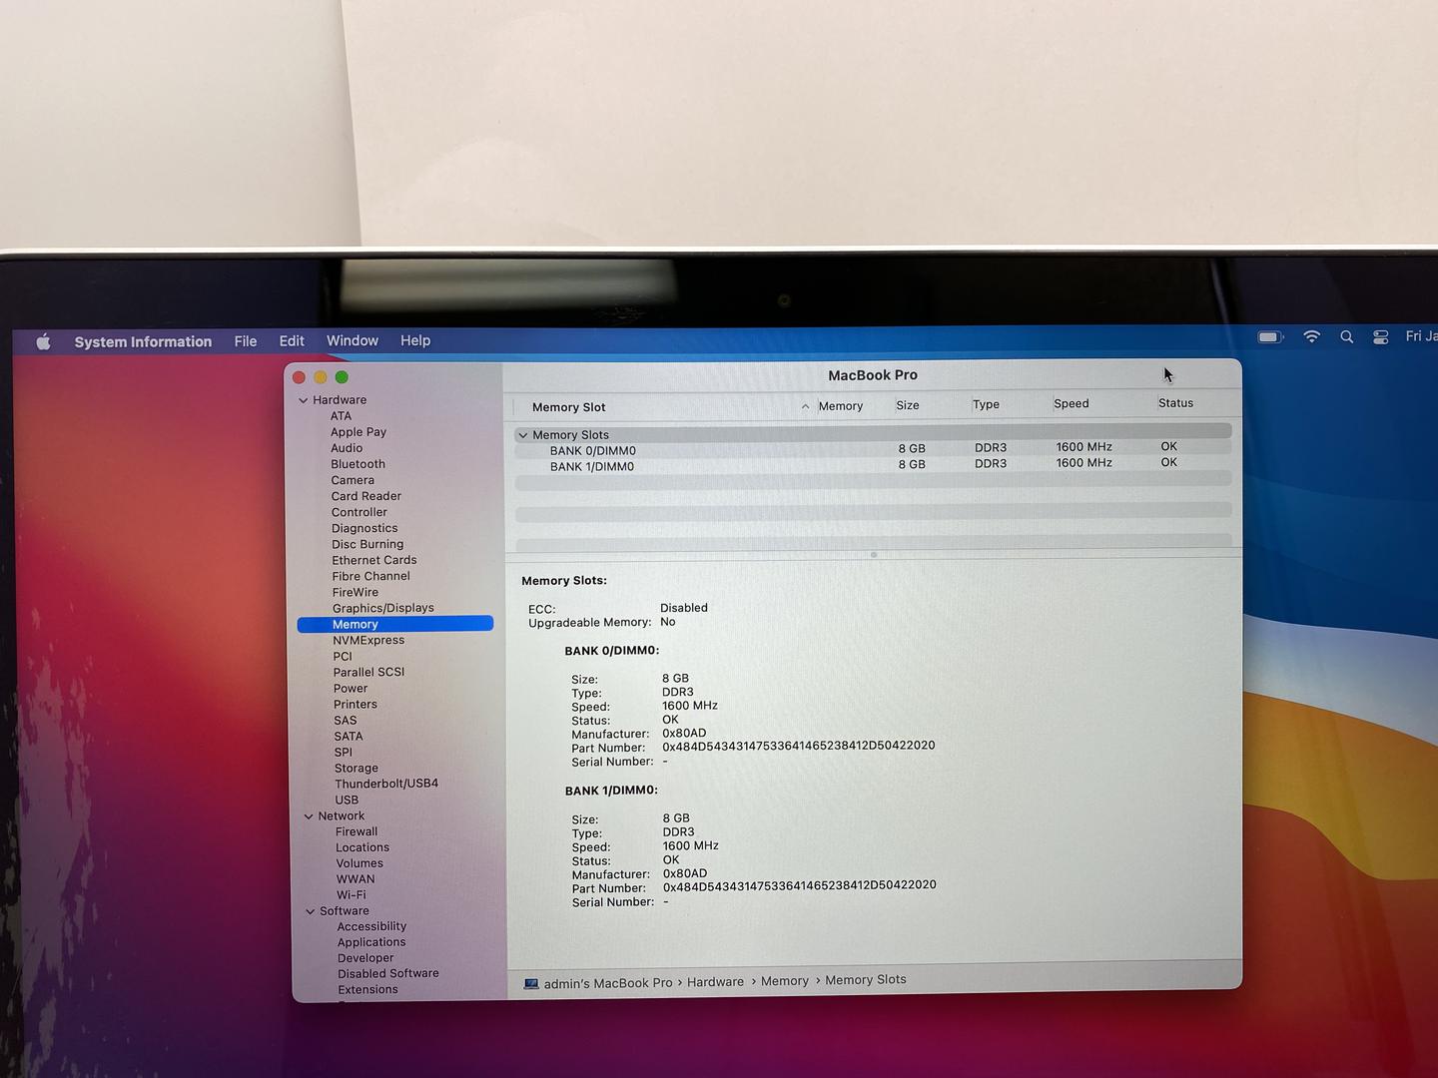
Task: Collapse the Network section
Action: [x=309, y=816]
